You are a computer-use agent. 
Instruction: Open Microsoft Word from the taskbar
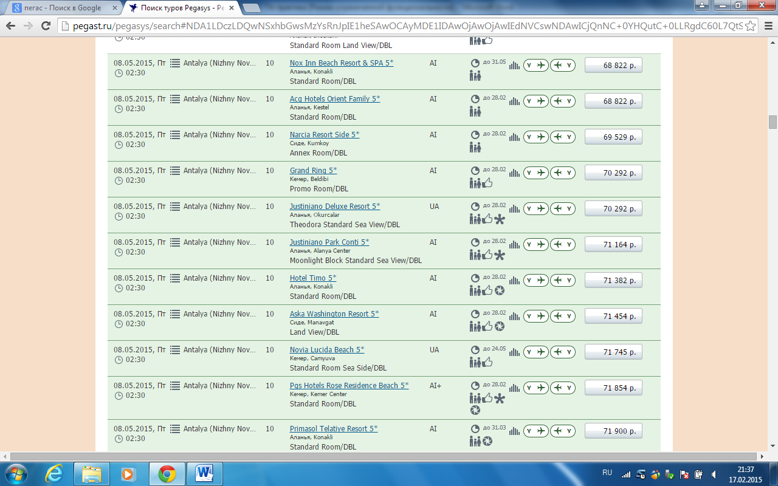pyautogui.click(x=204, y=473)
